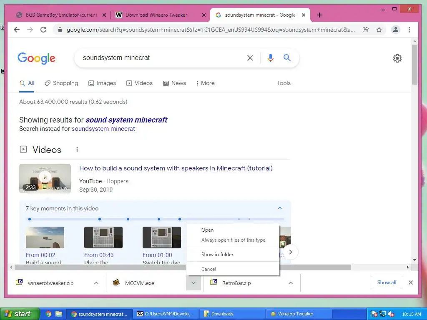Viewport: 427px width, 320px height.
Task: Click Show all downloads button
Action: (387, 282)
